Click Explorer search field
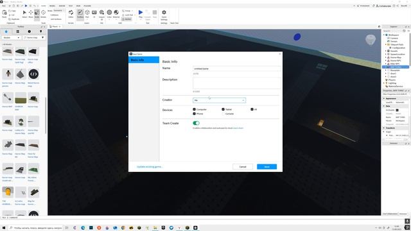This screenshot has height=231, width=411. tap(392, 31)
